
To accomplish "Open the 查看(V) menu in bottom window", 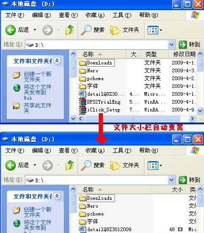I will coord(68,151).
